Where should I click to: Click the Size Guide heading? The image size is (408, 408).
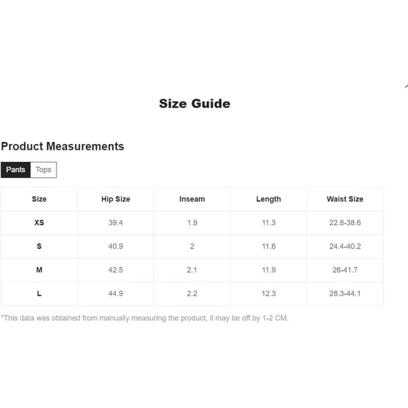point(194,103)
